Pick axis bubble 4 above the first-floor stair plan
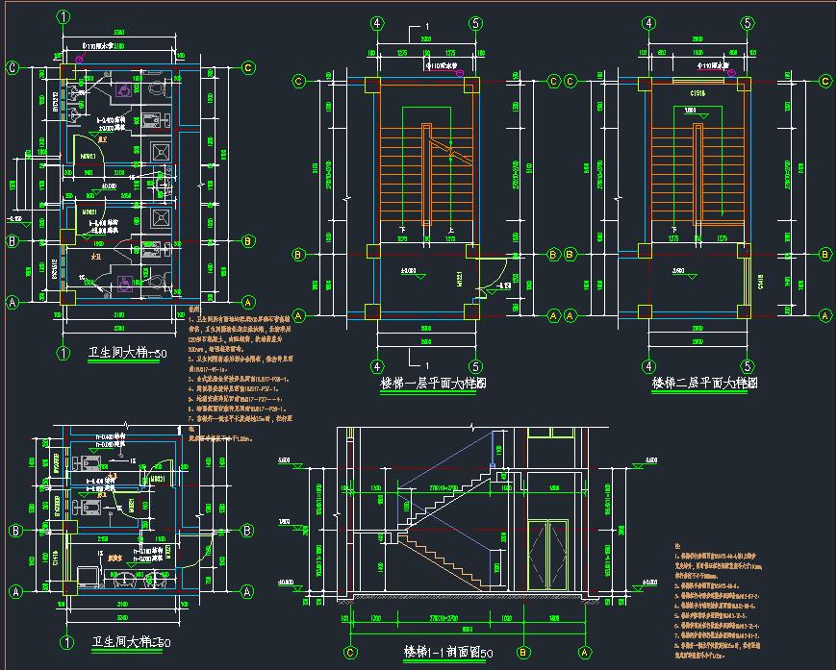The height and width of the screenshot is (670, 837). [377, 23]
